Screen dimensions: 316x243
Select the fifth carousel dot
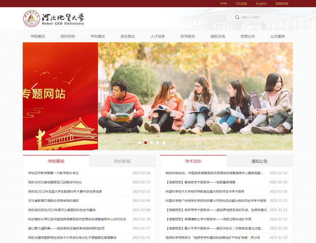(164, 143)
